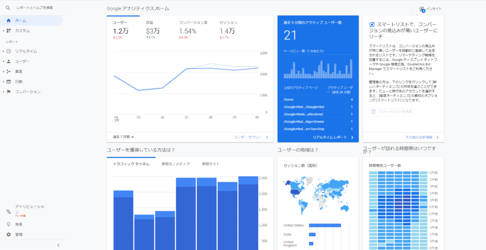
Task: Click the 管理 gear icon
Action: pos(9,234)
